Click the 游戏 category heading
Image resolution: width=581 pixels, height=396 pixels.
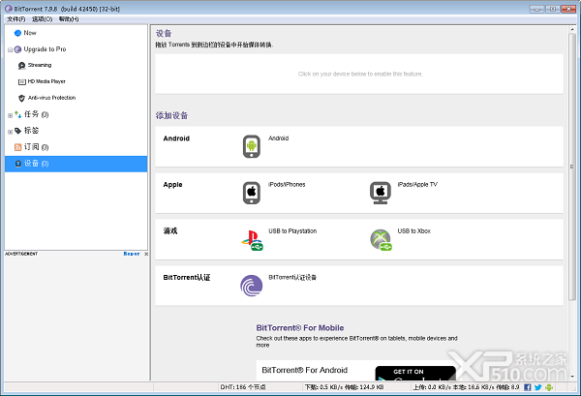point(170,231)
